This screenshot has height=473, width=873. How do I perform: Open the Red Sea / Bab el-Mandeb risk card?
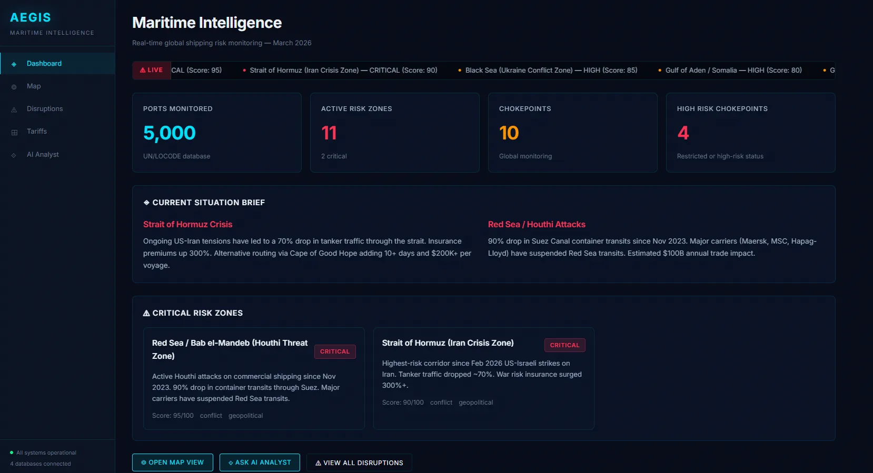[254, 379]
